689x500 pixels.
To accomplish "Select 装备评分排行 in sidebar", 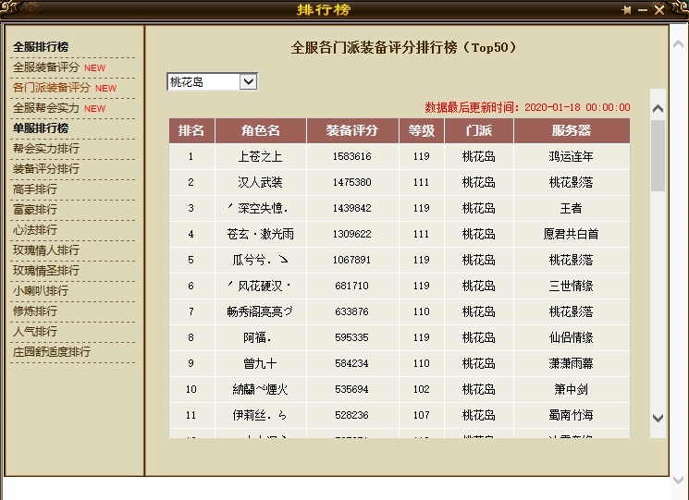I will coord(46,168).
